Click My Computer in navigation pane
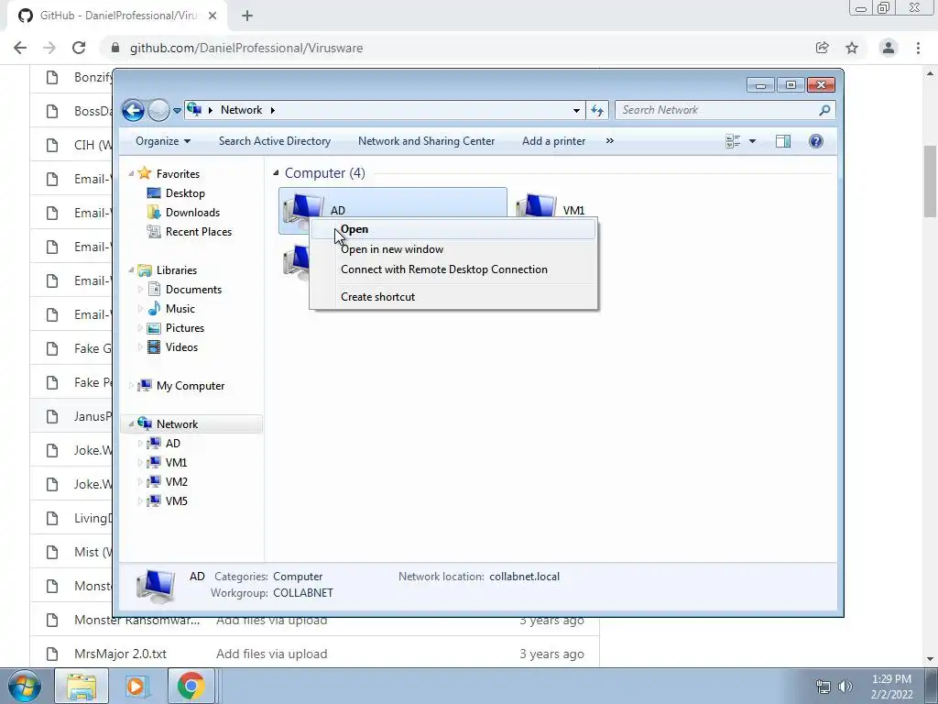 pos(191,386)
